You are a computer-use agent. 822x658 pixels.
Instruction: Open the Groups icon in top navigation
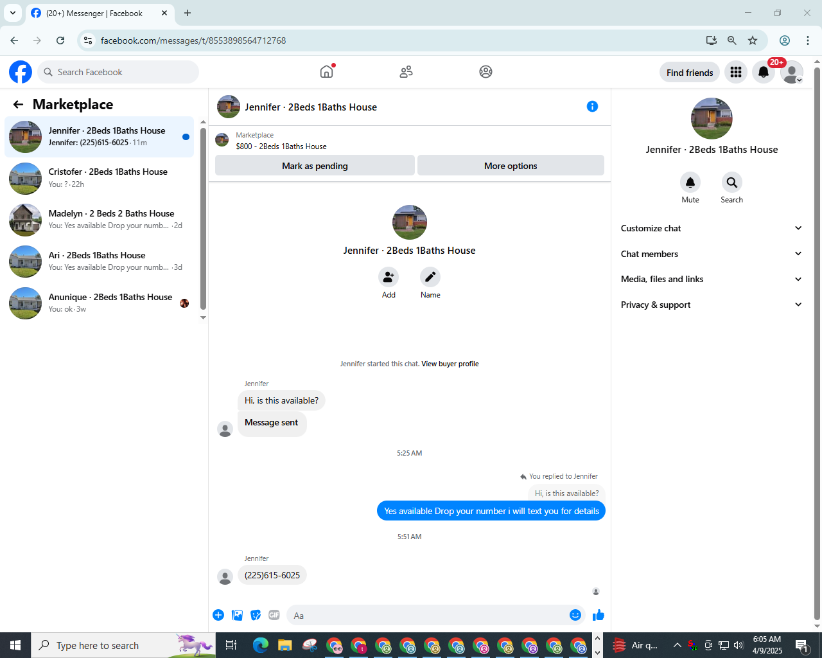[485, 72]
